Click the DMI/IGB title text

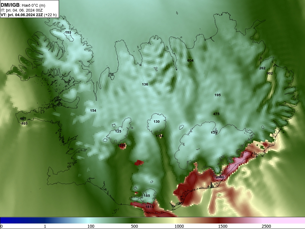pos(10,5)
